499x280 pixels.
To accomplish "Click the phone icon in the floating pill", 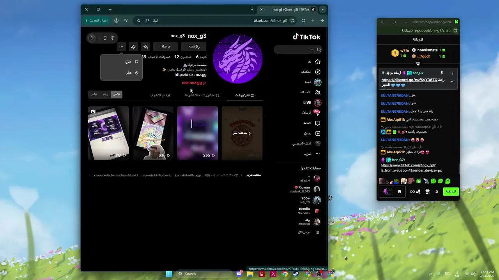I will pyautogui.click(x=105, y=38).
